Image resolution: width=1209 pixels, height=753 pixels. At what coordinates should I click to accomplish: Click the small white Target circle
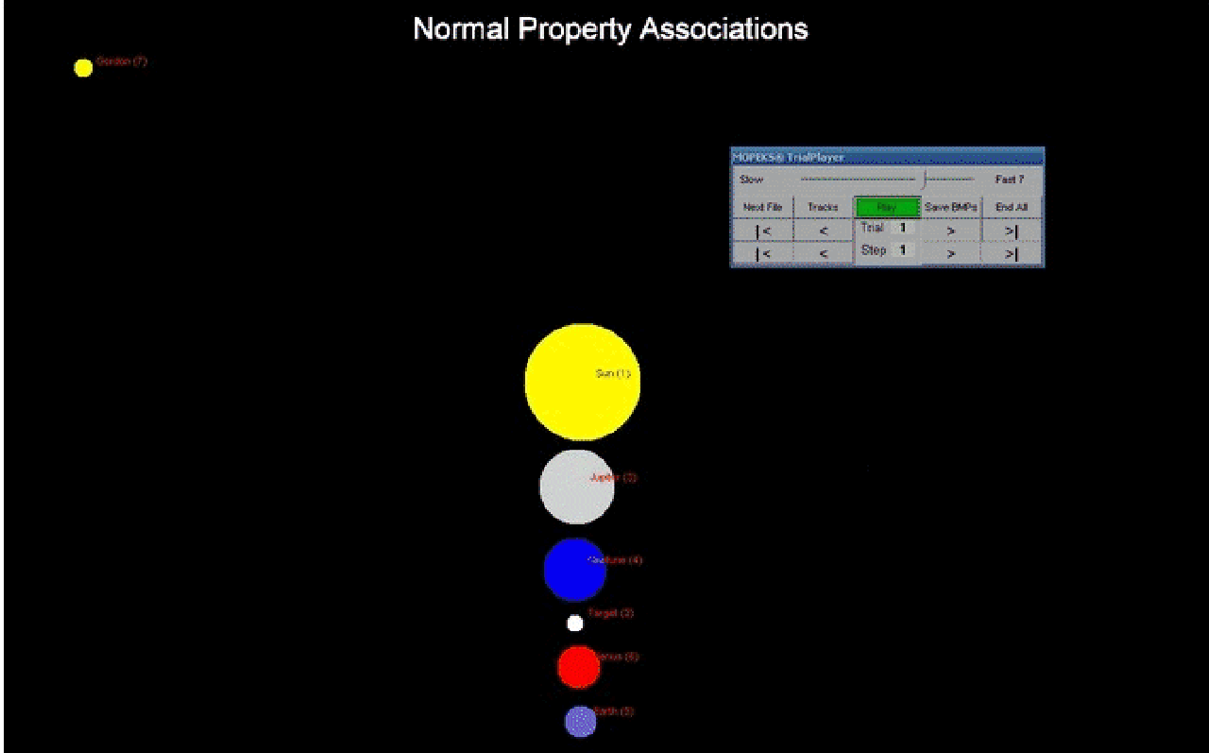(575, 623)
